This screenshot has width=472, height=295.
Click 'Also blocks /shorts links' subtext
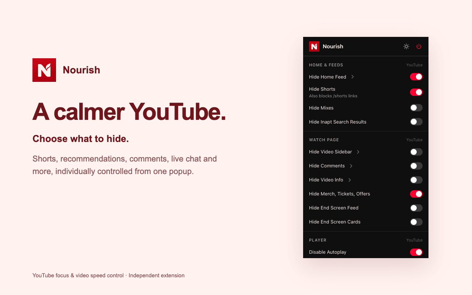(x=333, y=96)
